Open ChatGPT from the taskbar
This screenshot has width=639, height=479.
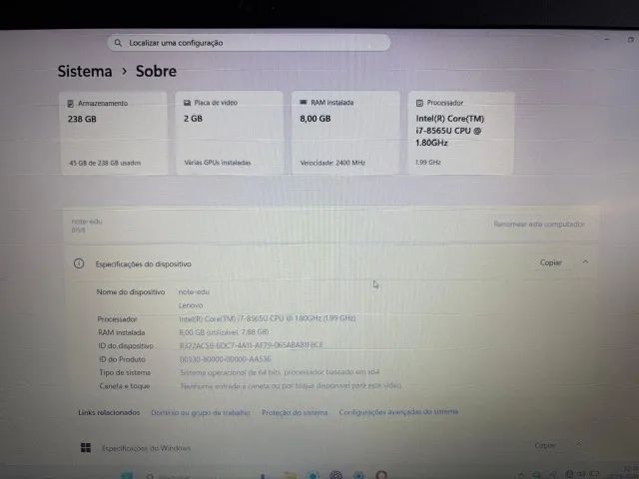(x=335, y=475)
